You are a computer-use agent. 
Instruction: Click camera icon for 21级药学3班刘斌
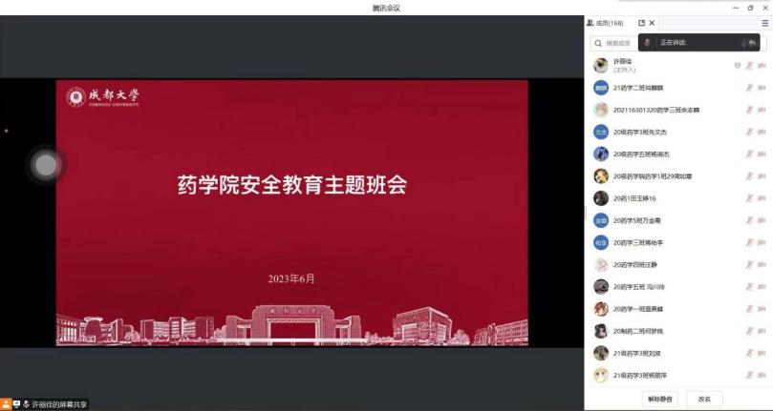[x=762, y=353]
